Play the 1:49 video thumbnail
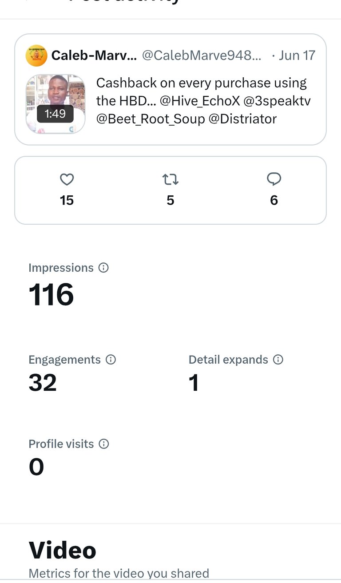The image size is (341, 583). (x=56, y=104)
